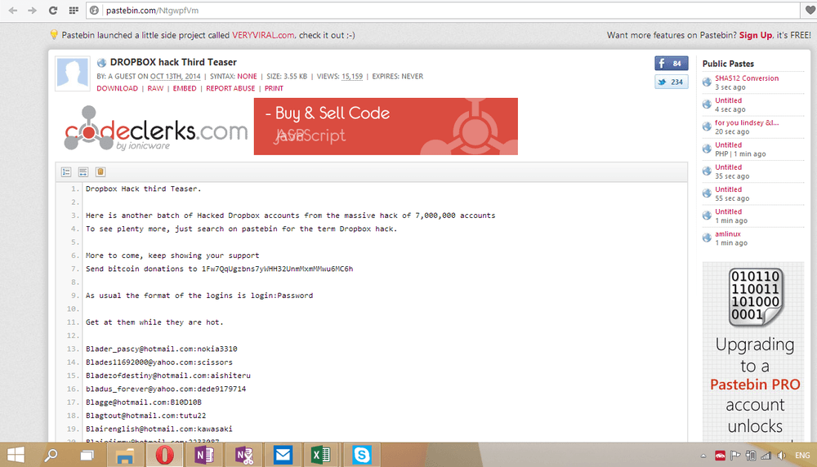Viewport: 817px width, 467px height.
Task: Click the volume speaker tray icon
Action: pos(781,456)
